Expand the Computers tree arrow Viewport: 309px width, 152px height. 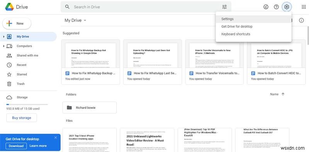3,46
